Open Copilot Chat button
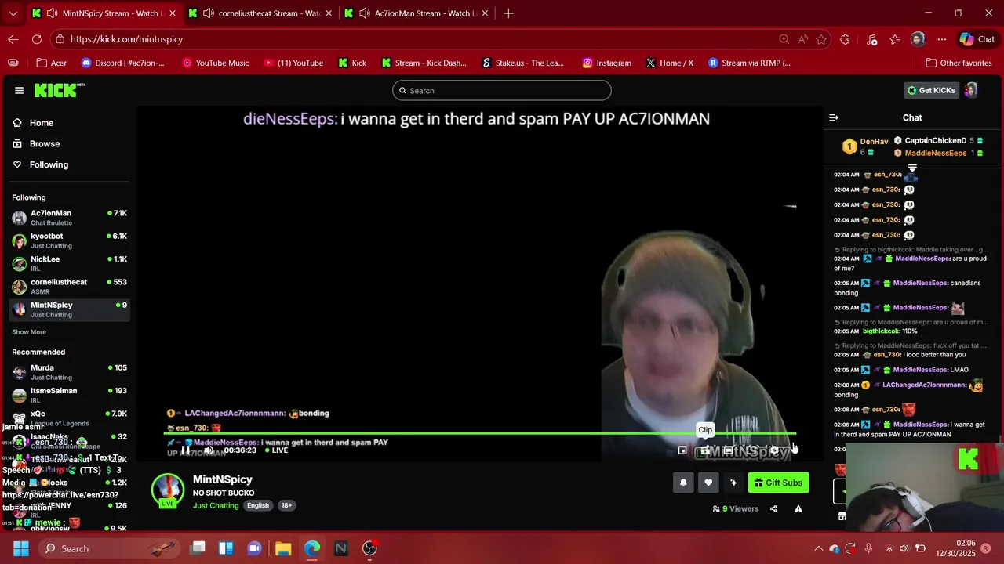Image resolution: width=1004 pixels, height=564 pixels. 977,39
